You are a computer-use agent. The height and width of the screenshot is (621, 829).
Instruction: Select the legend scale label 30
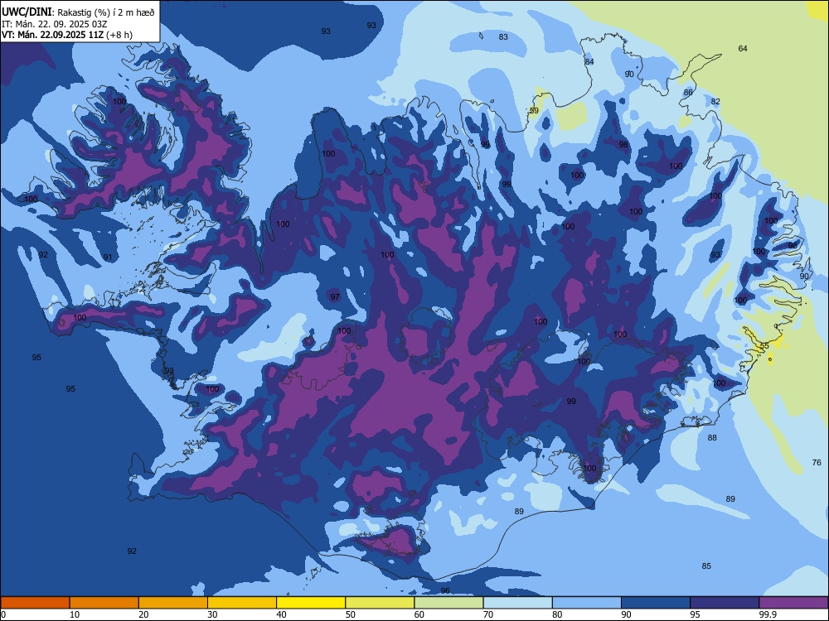(x=212, y=614)
